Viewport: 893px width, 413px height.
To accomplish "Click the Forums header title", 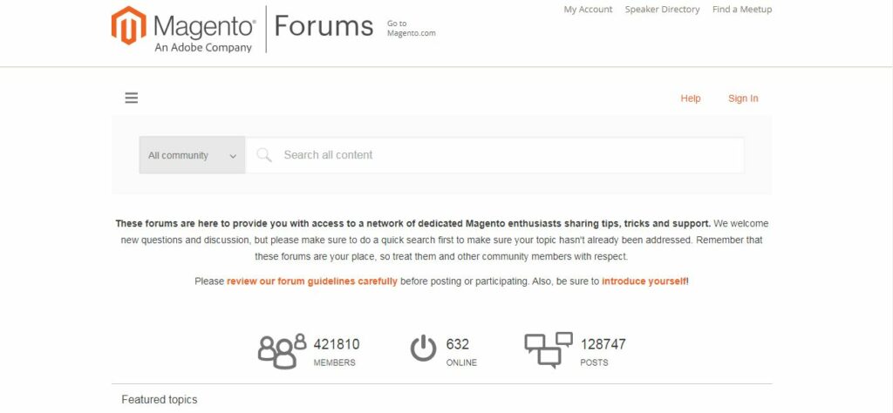I will click(x=324, y=27).
